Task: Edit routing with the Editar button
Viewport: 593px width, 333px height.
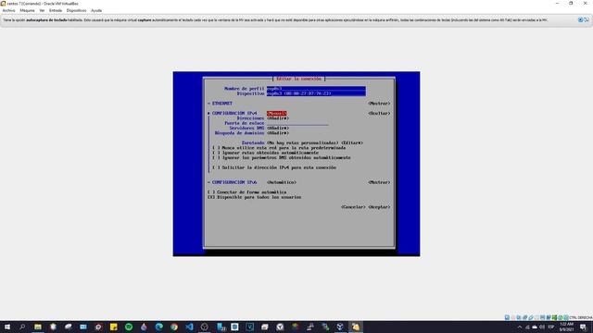Action: [352, 142]
